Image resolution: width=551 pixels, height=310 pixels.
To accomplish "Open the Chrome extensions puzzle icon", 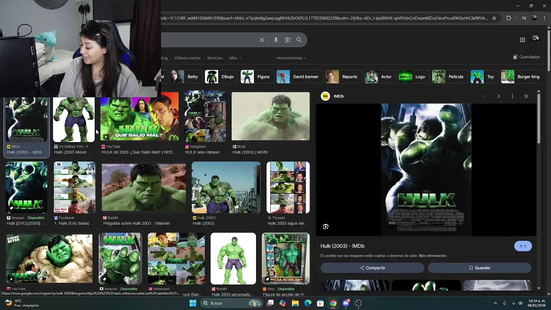I will [x=509, y=18].
